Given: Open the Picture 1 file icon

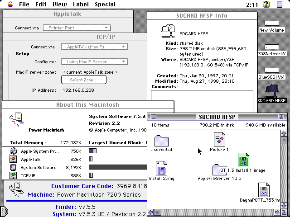Looking at the screenshot, I should point(219,139).
